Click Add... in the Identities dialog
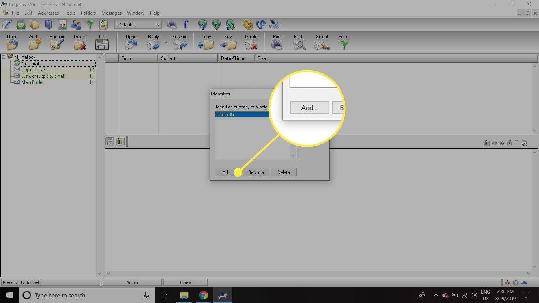Viewport: 539px width, 303px height. 228,172
